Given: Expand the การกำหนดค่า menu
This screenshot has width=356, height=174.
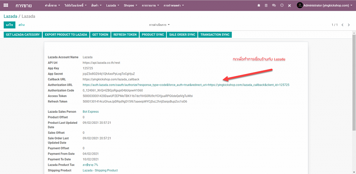Looking at the screenshot, I should tap(174, 5).
